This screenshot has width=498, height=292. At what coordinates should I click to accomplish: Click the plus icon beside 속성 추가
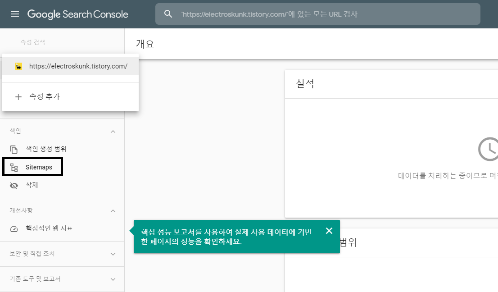coord(18,97)
